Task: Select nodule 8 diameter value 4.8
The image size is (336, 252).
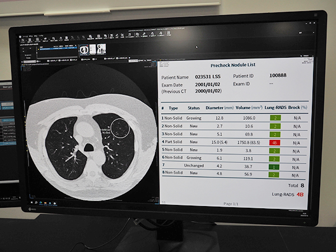Action: [219, 174]
